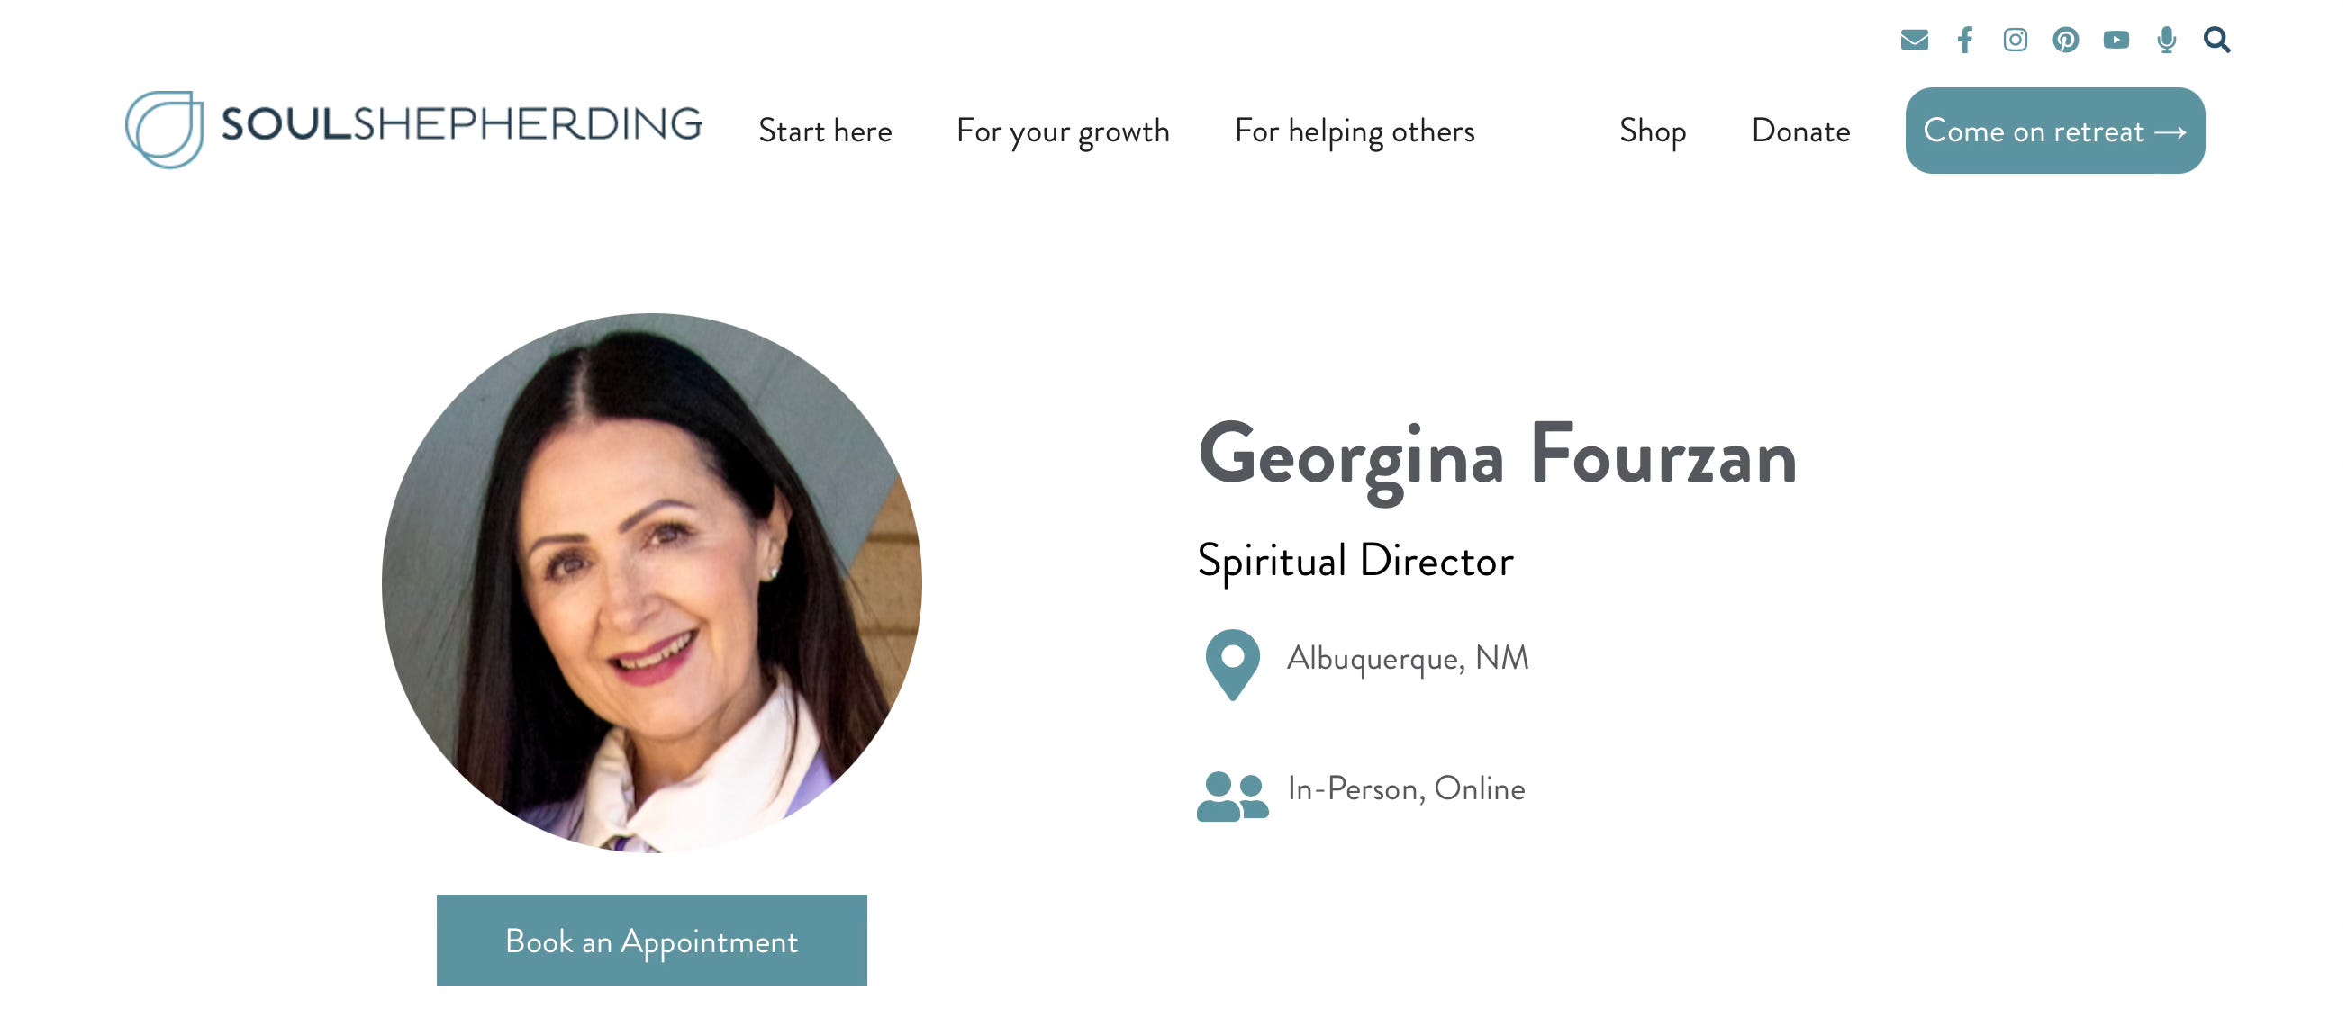Open the Start here menu
2347x1027 pixels.
[825, 131]
